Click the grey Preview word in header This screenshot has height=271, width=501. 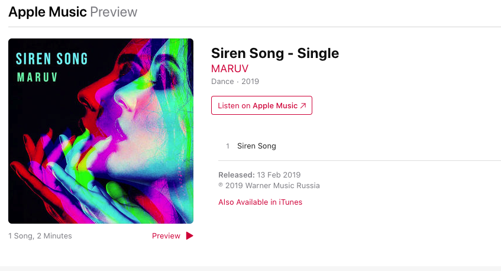(114, 12)
